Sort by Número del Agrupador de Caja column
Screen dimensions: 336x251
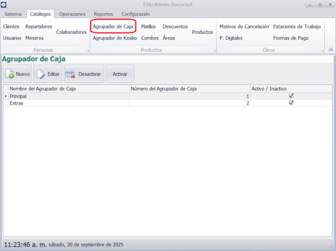(189, 88)
